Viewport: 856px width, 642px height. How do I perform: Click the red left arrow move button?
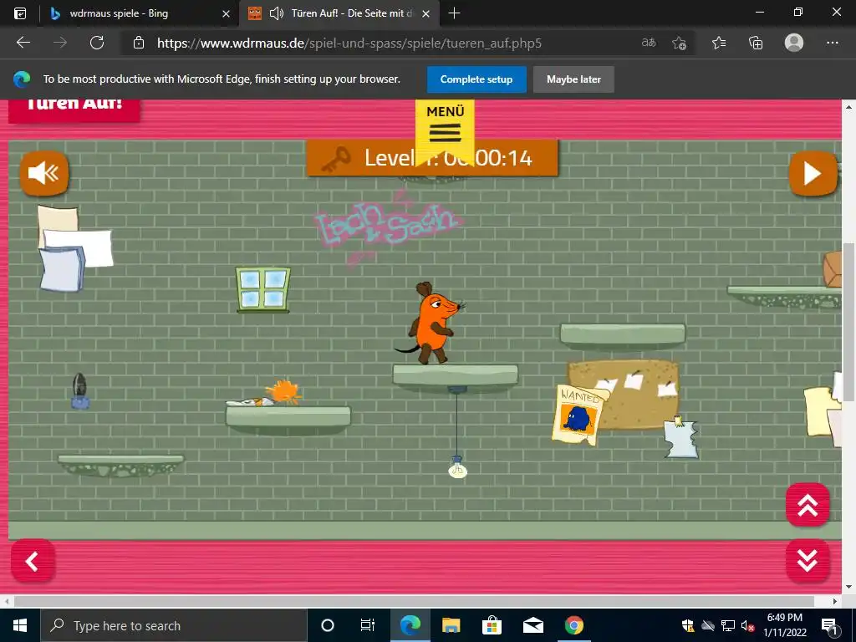pos(33,561)
